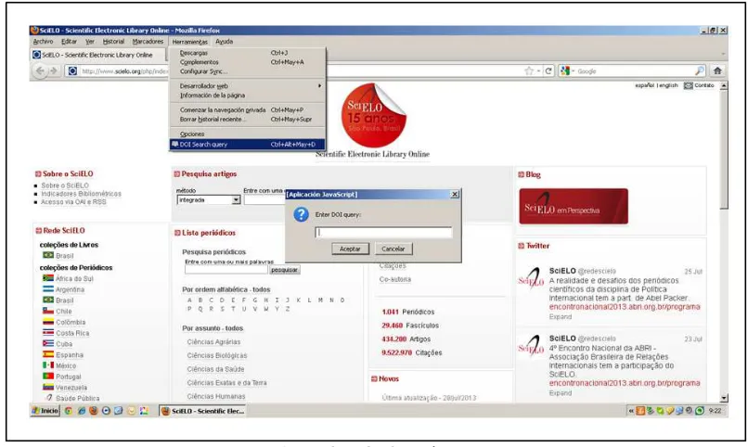Click the Brasil flag under coleções de Livros

click(48, 255)
